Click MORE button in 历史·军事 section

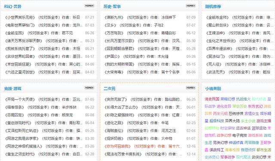pos(191,6)
